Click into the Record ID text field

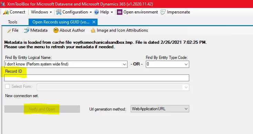coord(97,78)
